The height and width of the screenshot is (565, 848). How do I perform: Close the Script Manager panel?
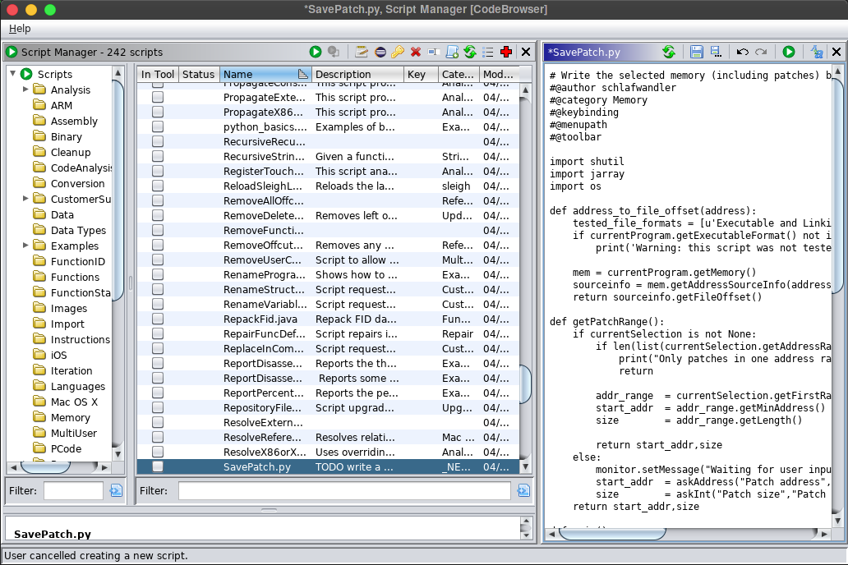tap(526, 52)
